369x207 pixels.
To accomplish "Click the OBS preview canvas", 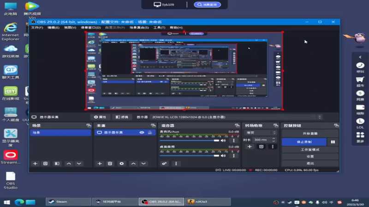I will pyautogui.click(x=184, y=71).
